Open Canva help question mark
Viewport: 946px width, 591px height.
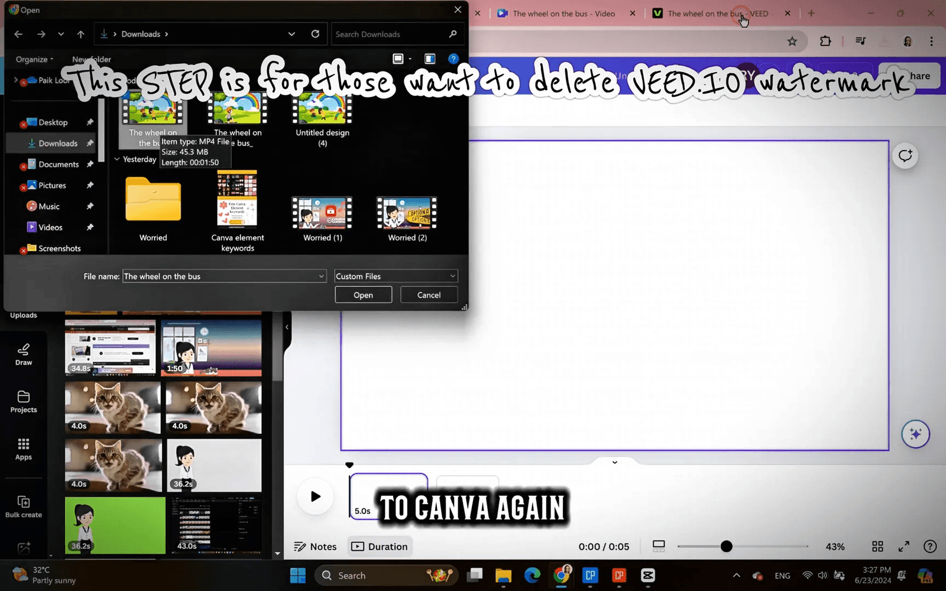pyautogui.click(x=930, y=547)
